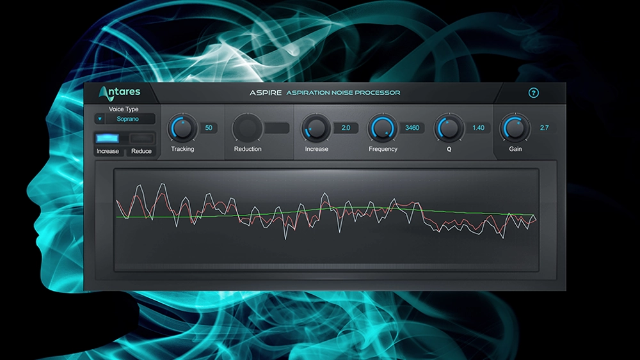Image resolution: width=640 pixels, height=360 pixels.
Task: Click the ASPIRE Aspiration Noise Processor title
Action: click(x=324, y=93)
